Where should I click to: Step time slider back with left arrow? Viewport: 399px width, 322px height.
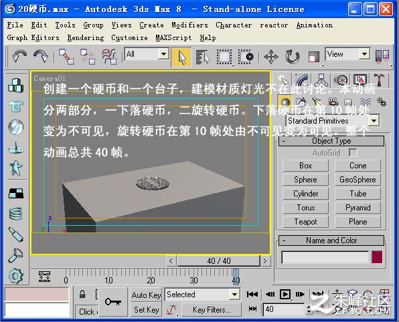click(x=171, y=261)
